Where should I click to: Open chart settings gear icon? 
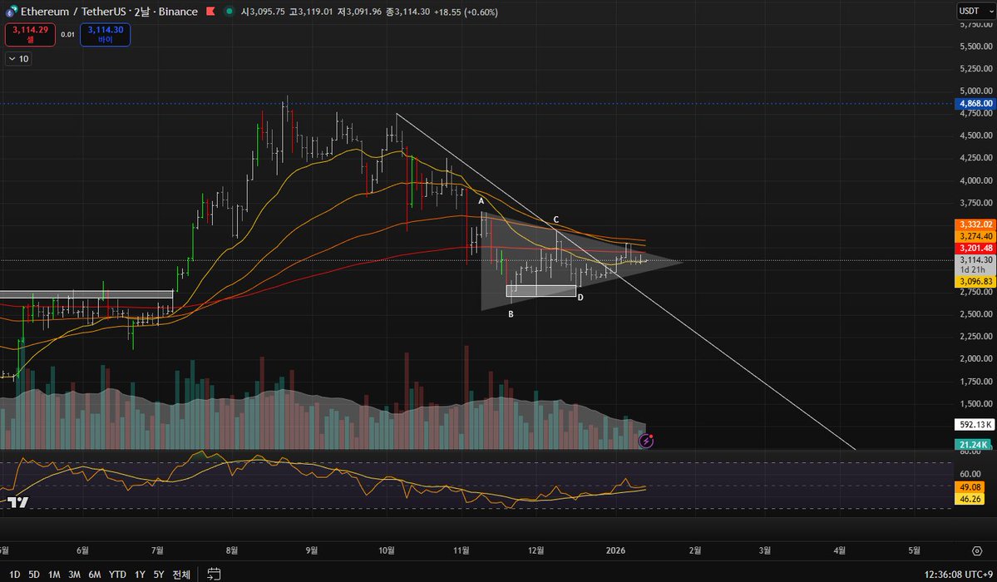tap(977, 551)
